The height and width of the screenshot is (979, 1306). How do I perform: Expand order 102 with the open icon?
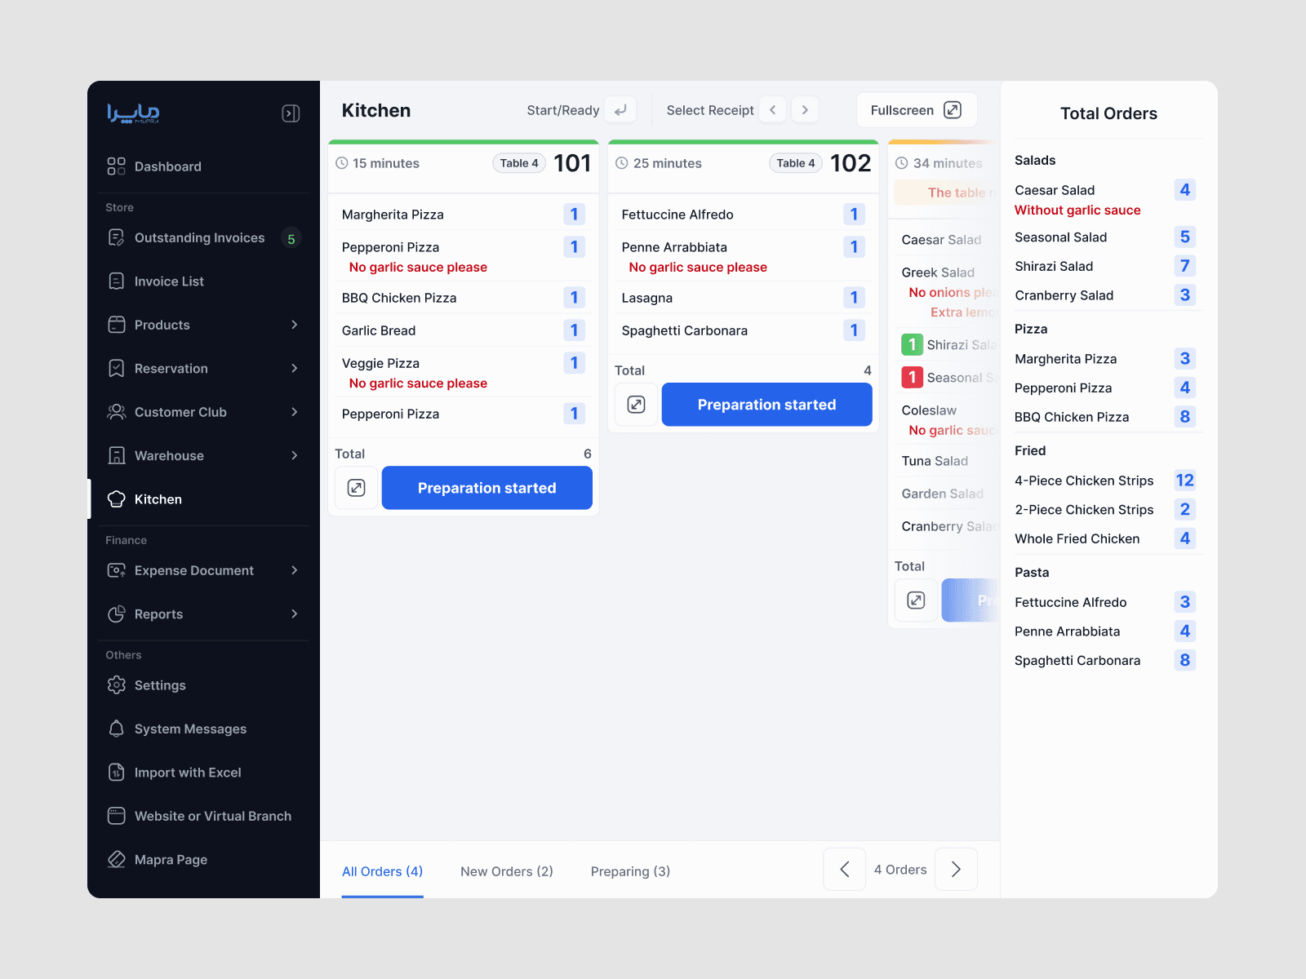[x=637, y=405]
